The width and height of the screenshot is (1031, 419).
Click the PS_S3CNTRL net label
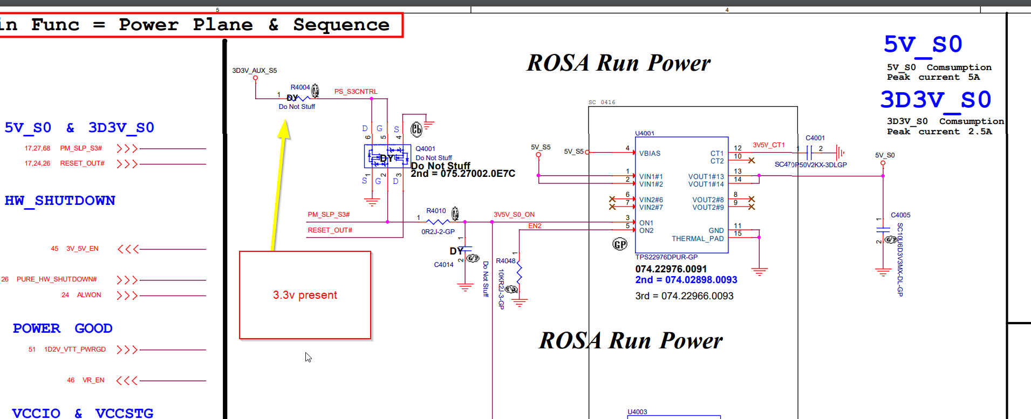(356, 92)
